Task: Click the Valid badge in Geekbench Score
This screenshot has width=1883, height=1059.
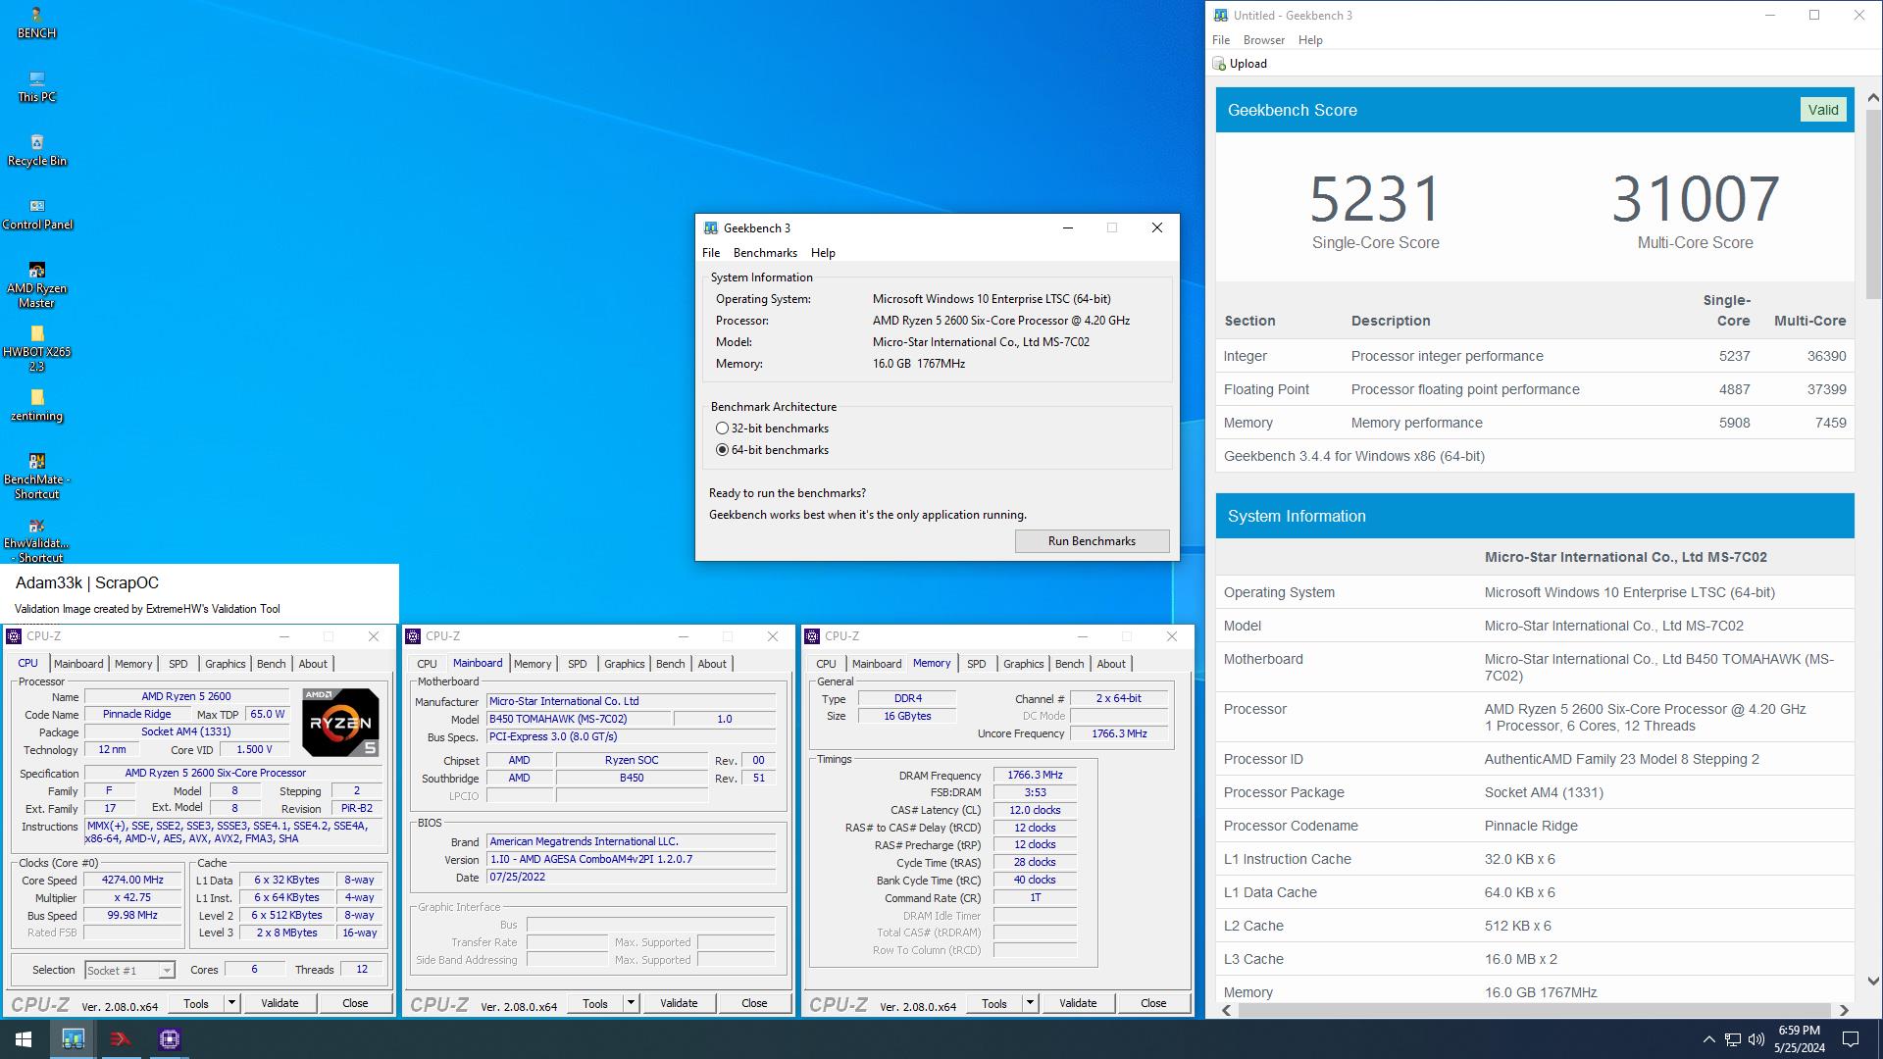Action: coord(1823,110)
